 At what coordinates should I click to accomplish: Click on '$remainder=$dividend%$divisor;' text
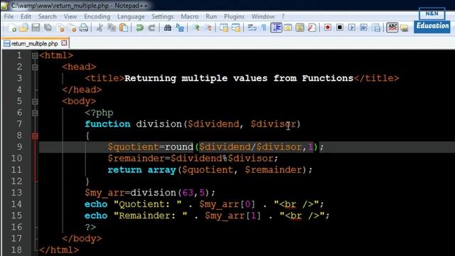click(x=193, y=159)
